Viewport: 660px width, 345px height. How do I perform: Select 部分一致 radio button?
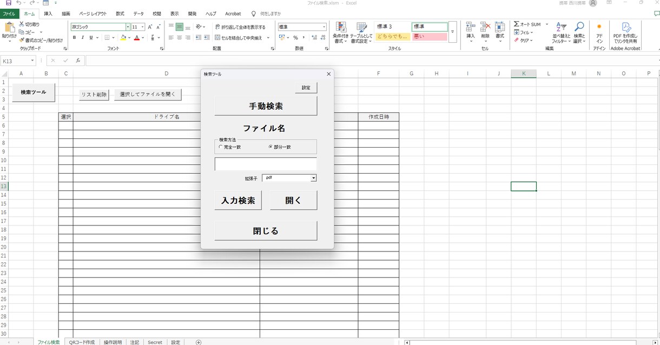click(x=270, y=147)
